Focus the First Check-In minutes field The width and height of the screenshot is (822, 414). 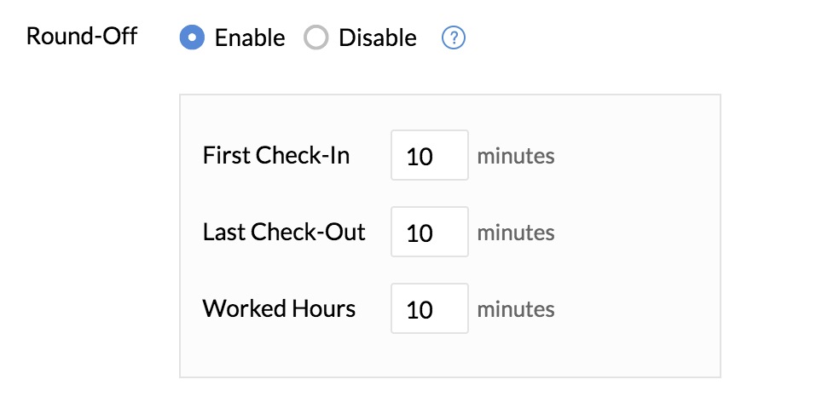click(430, 155)
